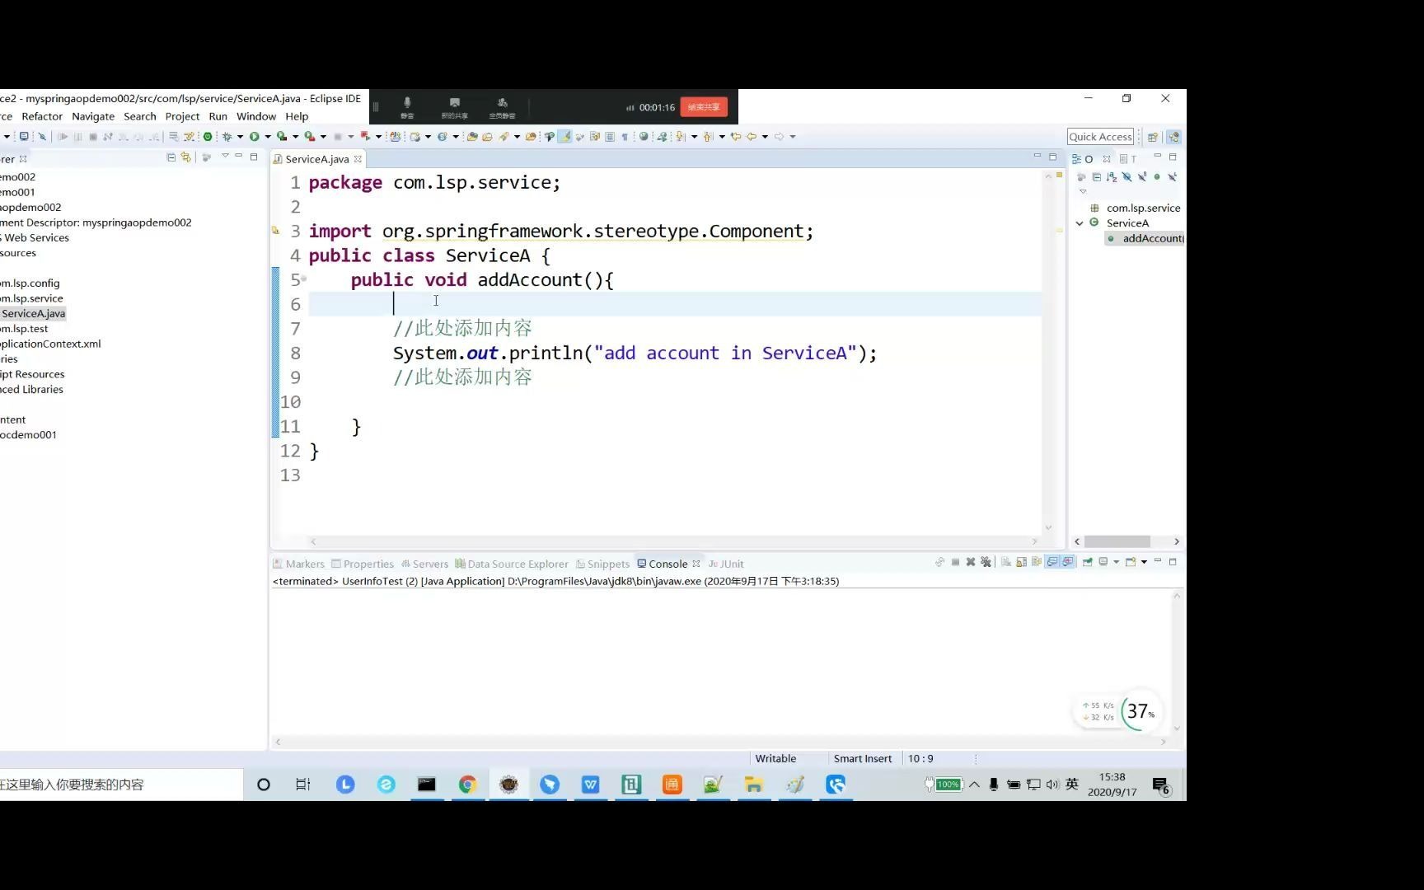Viewport: 1424px width, 890px height.
Task: Click Remove Launch in the Console toolbar
Action: click(971, 563)
